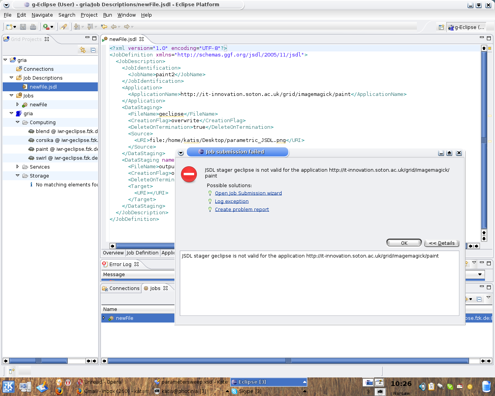Viewport: 495px width, 396px height.
Task: Maximize the newFile.jsdl editor area
Action: (x=489, y=38)
